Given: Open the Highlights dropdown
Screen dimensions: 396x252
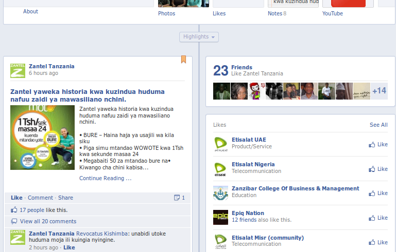Looking at the screenshot, I should 199,37.
